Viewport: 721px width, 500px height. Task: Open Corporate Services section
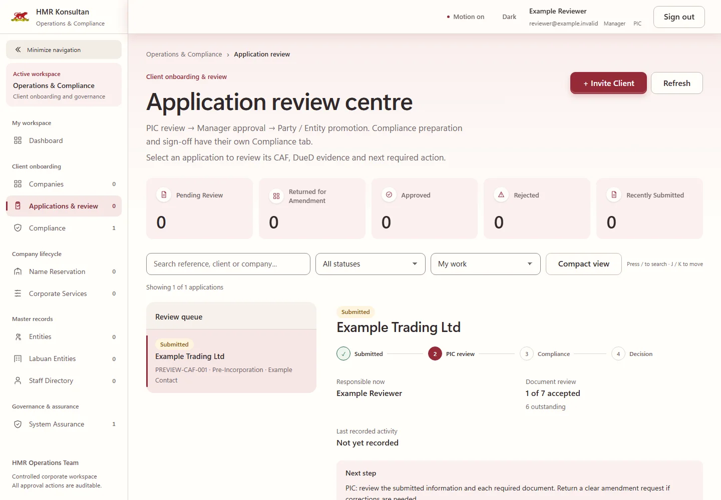pos(64,293)
